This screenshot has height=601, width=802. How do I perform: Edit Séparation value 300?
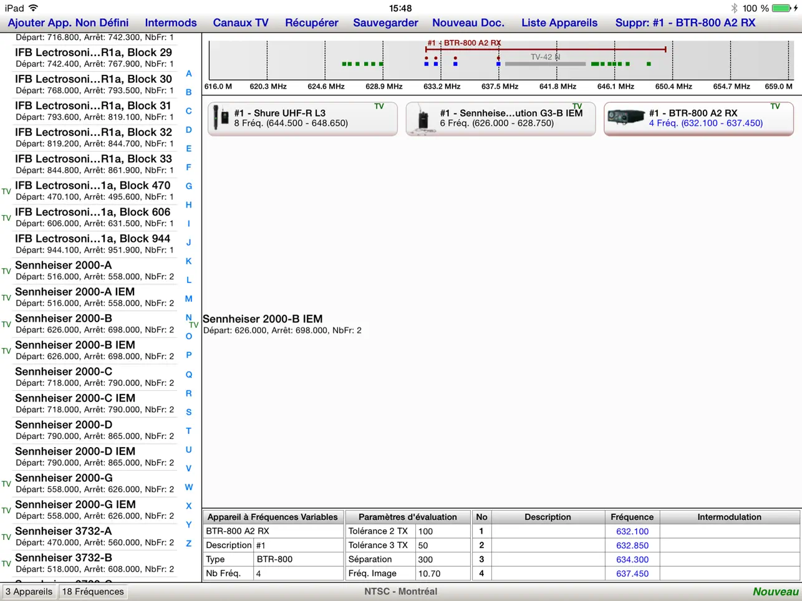443,559
